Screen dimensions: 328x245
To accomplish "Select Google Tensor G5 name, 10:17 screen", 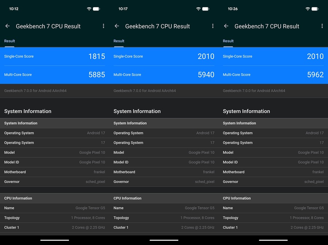I will tap(200, 208).
